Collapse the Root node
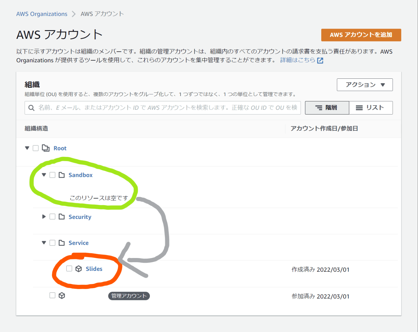The height and width of the screenshot is (332, 418). (x=27, y=148)
